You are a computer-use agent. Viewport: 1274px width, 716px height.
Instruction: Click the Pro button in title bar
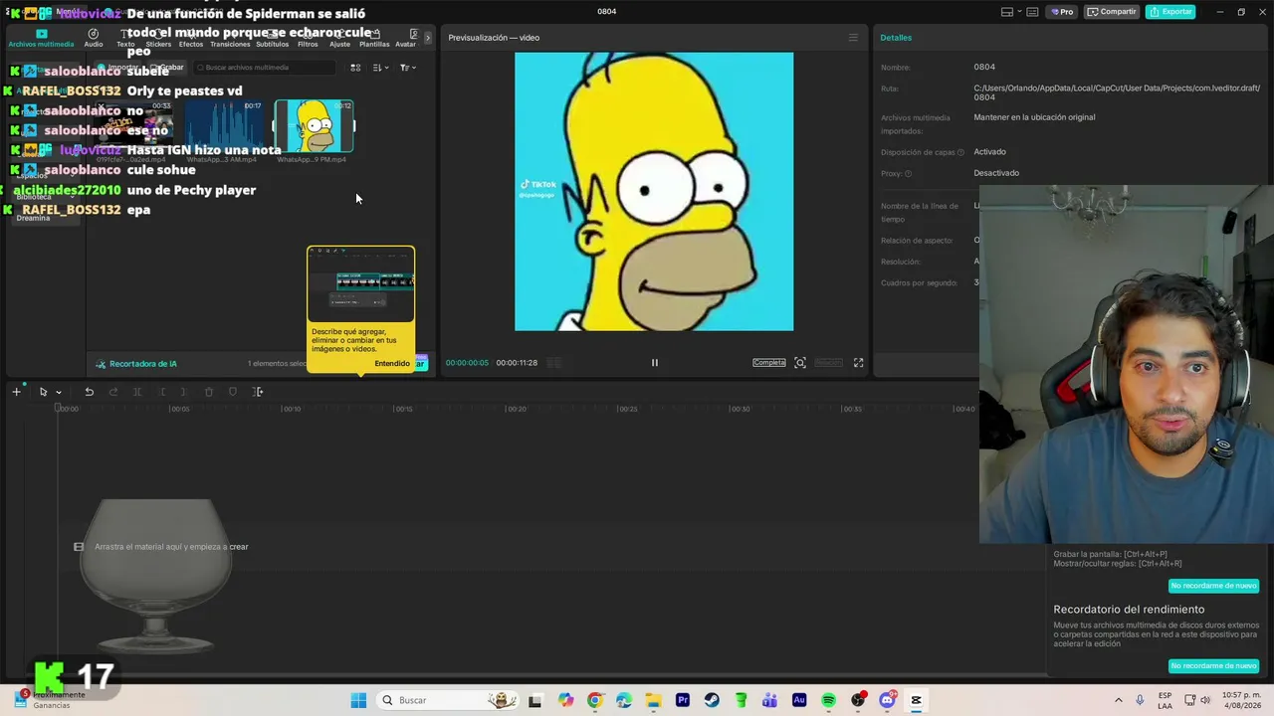1061,12
